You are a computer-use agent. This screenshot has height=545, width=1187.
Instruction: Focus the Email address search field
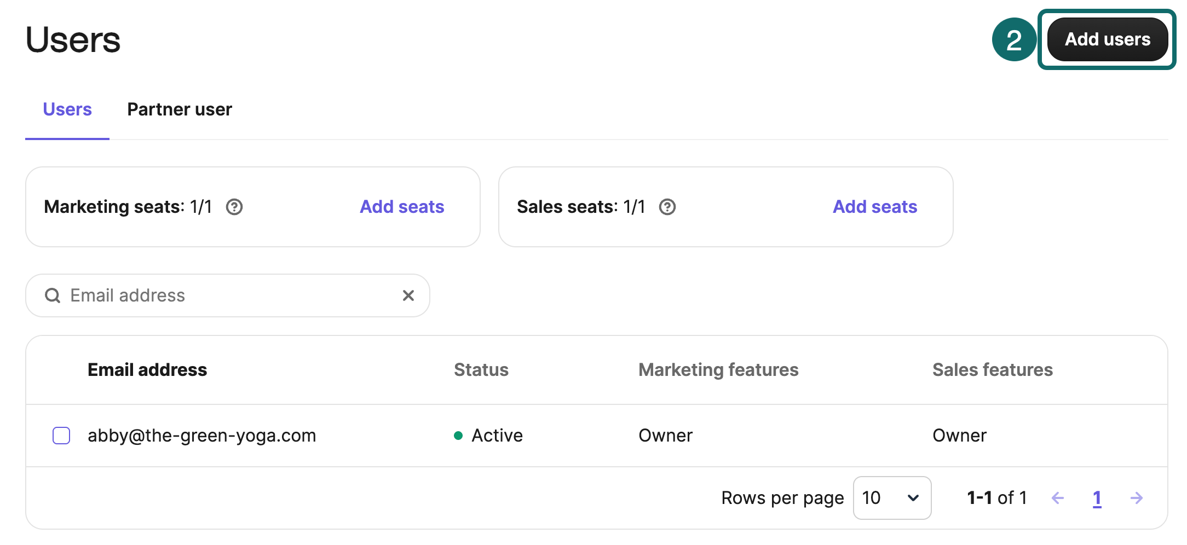point(230,295)
